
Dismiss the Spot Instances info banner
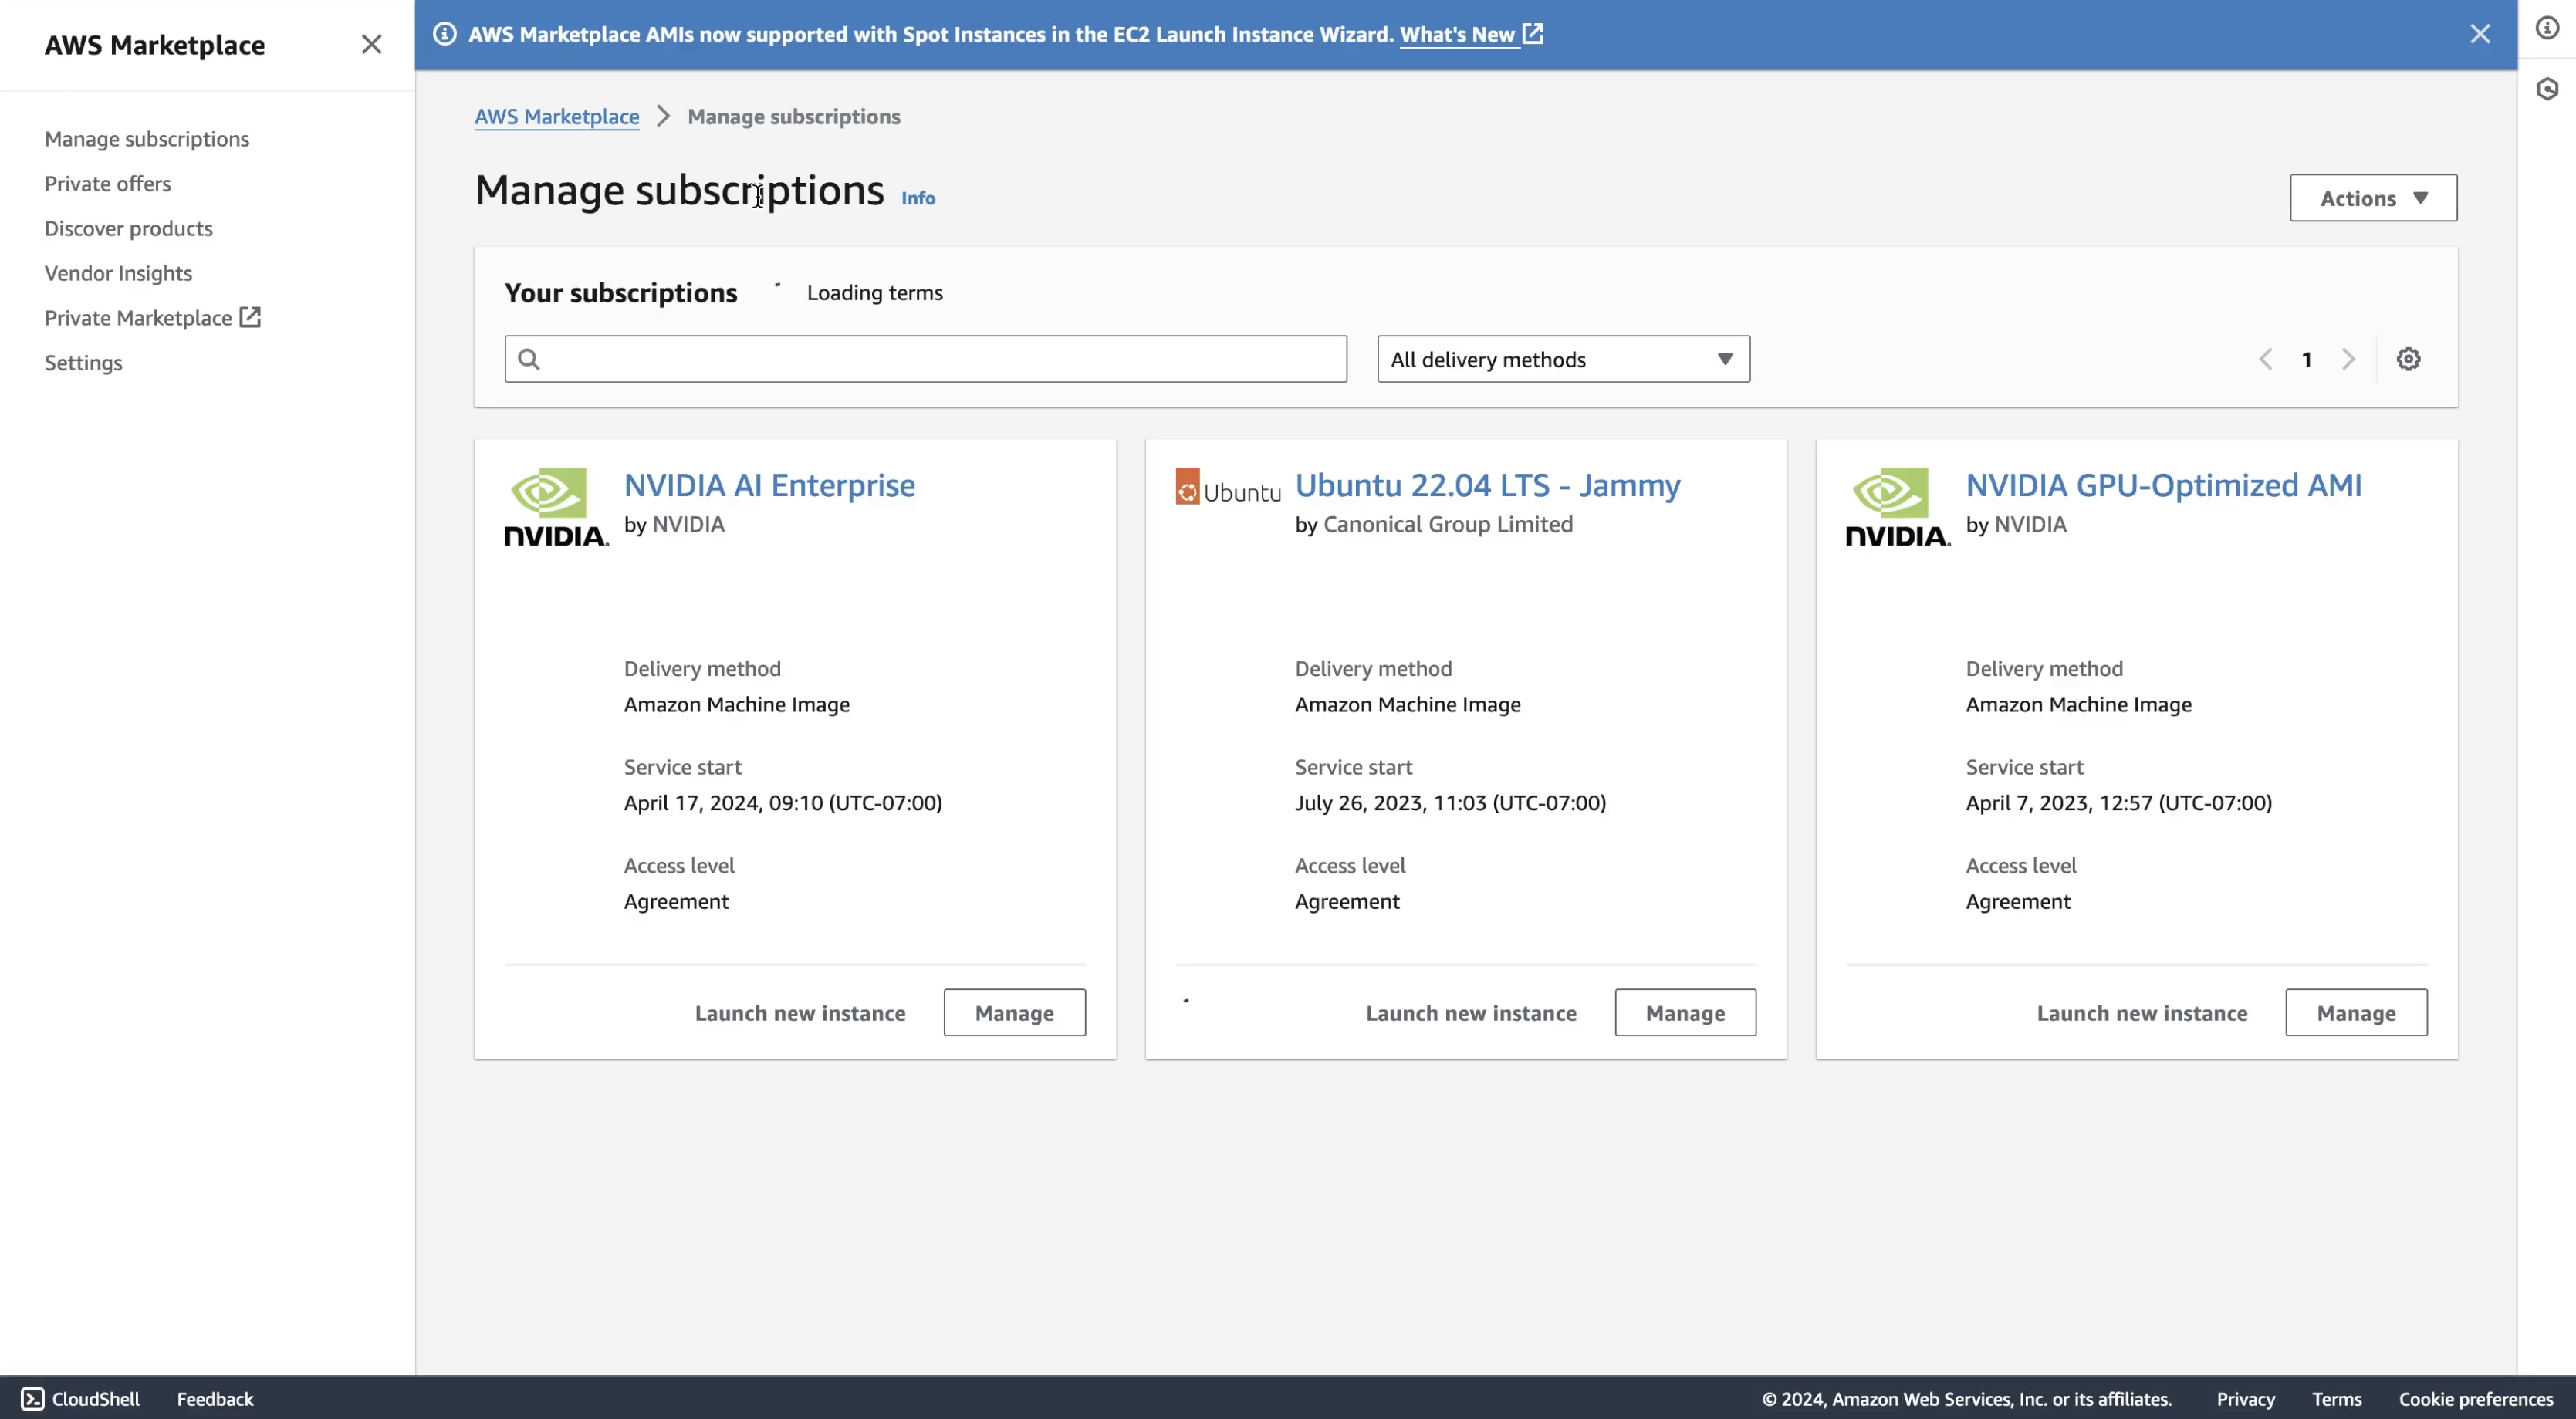click(2480, 34)
